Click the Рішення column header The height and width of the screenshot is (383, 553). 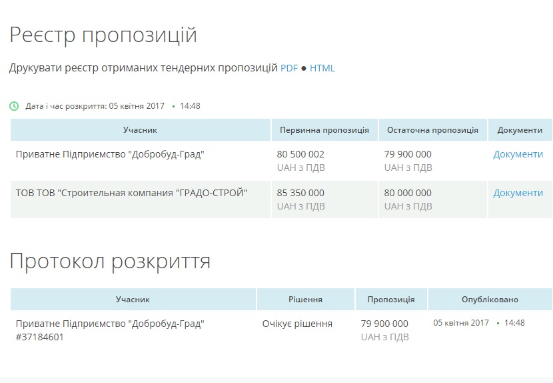pyautogui.click(x=306, y=300)
